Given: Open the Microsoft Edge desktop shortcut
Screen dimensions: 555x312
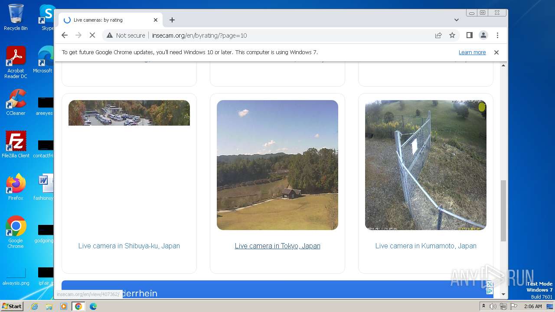Looking at the screenshot, I should 45,60.
